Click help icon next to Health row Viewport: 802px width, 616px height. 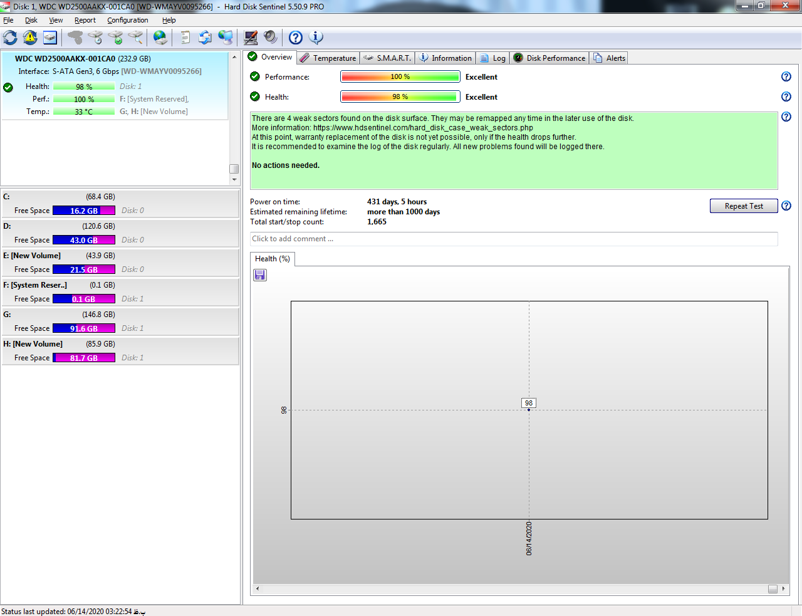(786, 97)
